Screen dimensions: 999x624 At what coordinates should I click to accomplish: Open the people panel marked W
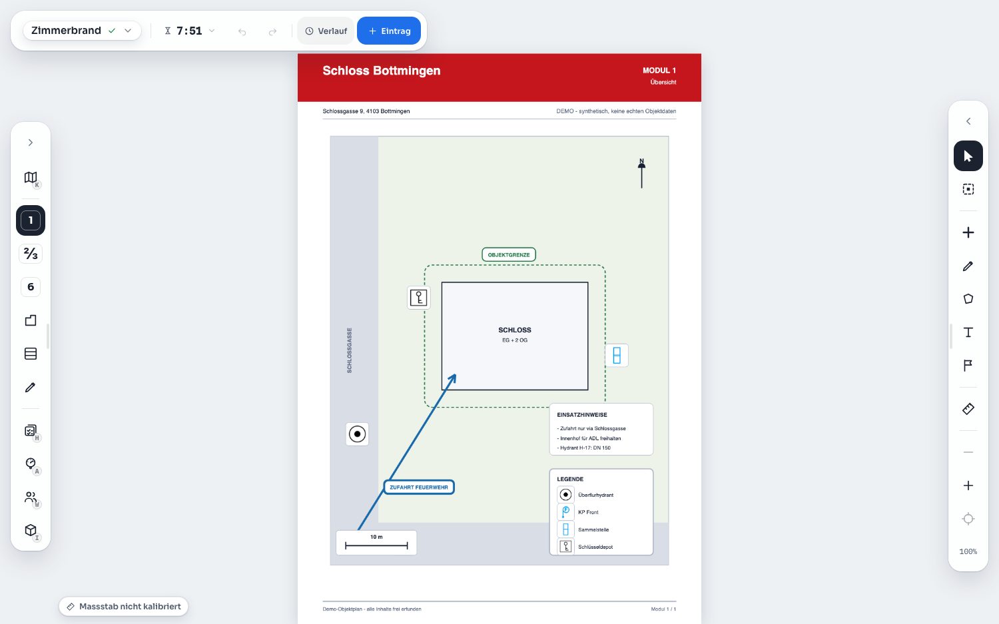(31, 497)
